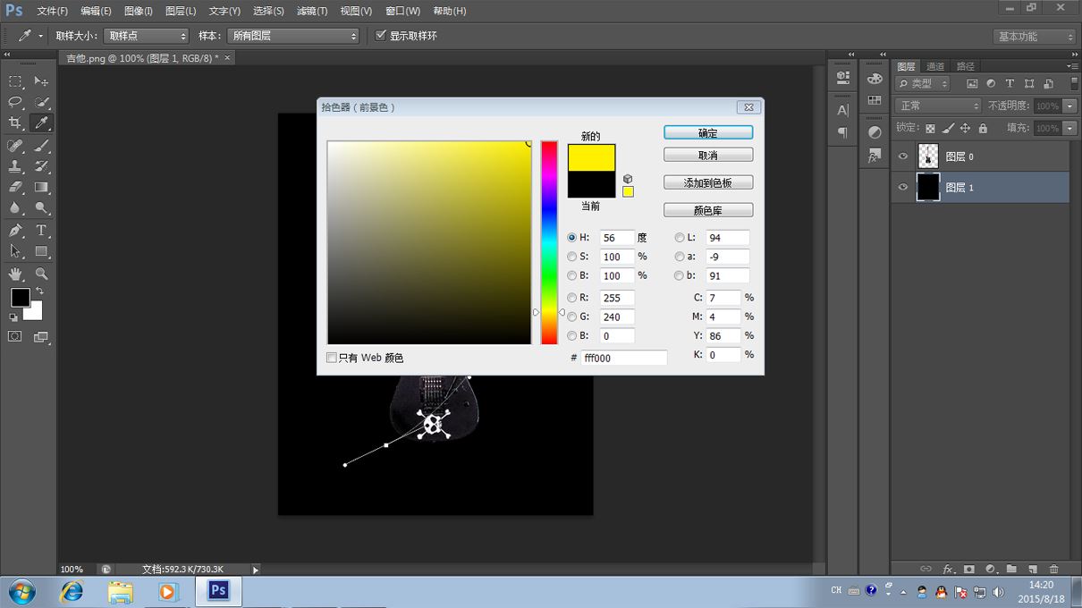Select the Quick Selection tool
The width and height of the screenshot is (1082, 608).
tap(41, 102)
